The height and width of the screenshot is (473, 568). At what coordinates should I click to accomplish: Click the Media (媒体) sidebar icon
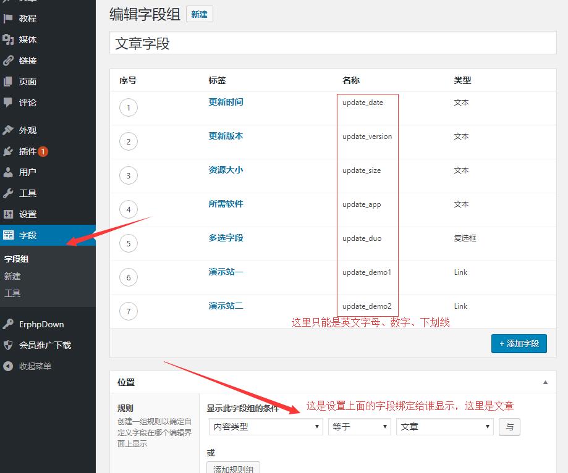coord(8,40)
